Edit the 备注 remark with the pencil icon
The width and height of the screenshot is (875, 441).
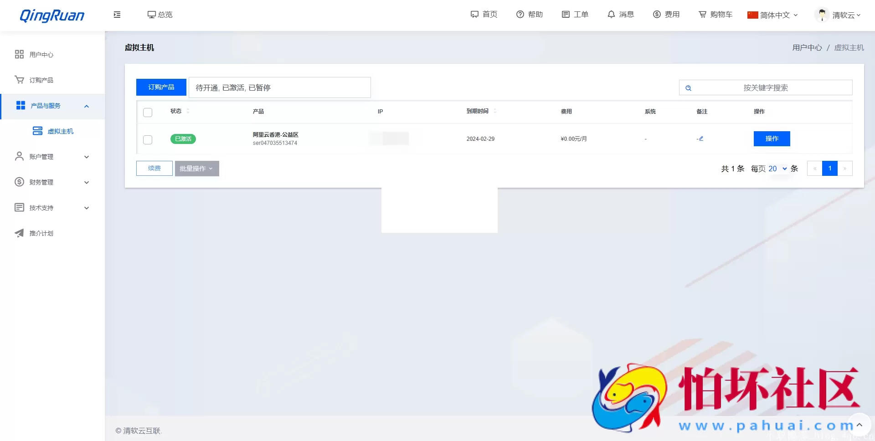click(x=701, y=138)
